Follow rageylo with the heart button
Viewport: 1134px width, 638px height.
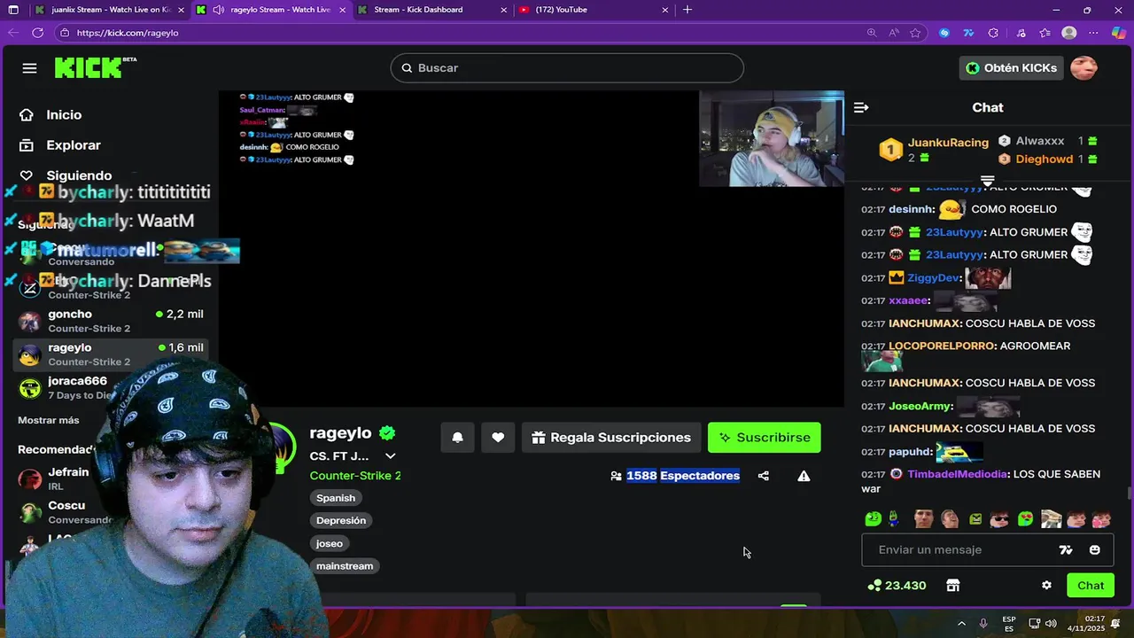coord(498,438)
